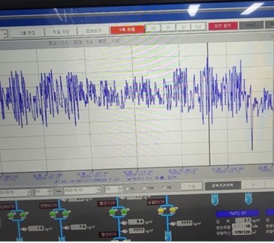
Task: Open the start date 2023-12-11 dropdown
Action: click(29, 192)
